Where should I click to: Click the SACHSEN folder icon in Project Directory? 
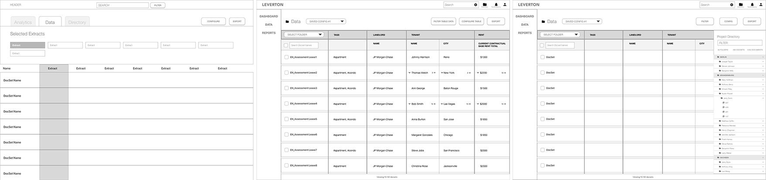718,158
